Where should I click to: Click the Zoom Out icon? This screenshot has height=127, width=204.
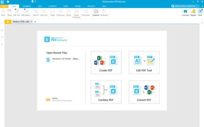pos(44,11)
